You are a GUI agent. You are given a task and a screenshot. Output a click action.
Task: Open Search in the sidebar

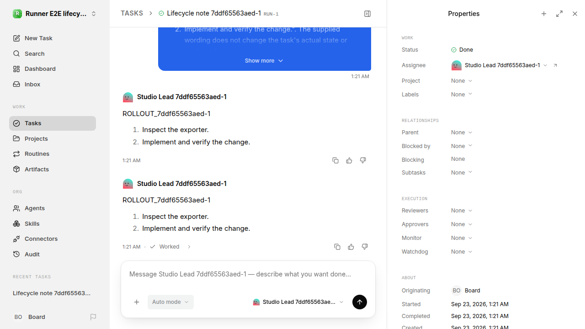pyautogui.click(x=53, y=53)
